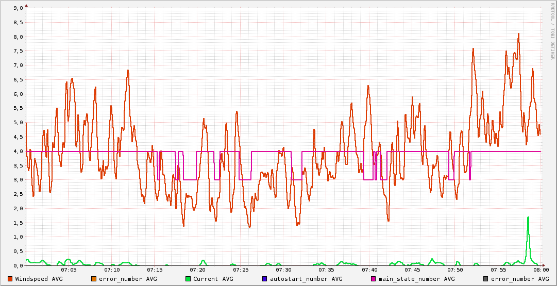Click the orange error_number legend swatch
Screen dimensions: 557x286
(x=94, y=279)
